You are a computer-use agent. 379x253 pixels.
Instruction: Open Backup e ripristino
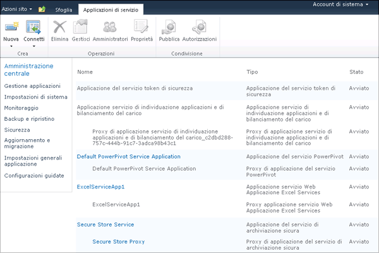(x=29, y=119)
